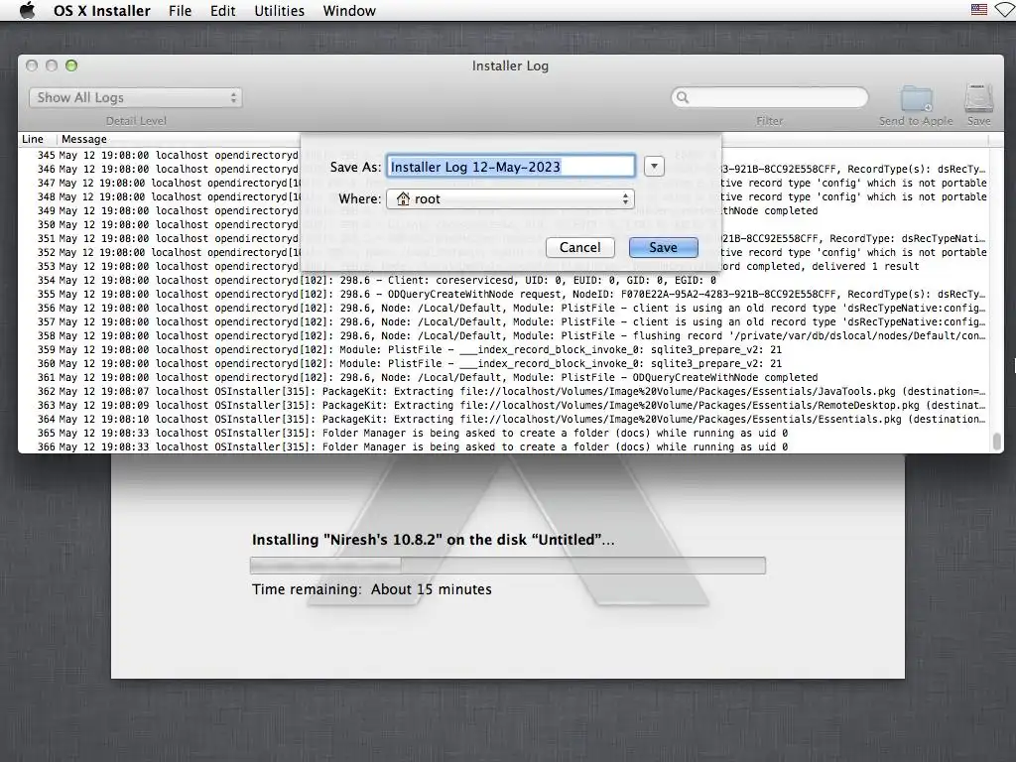Open the File menu

point(180,11)
